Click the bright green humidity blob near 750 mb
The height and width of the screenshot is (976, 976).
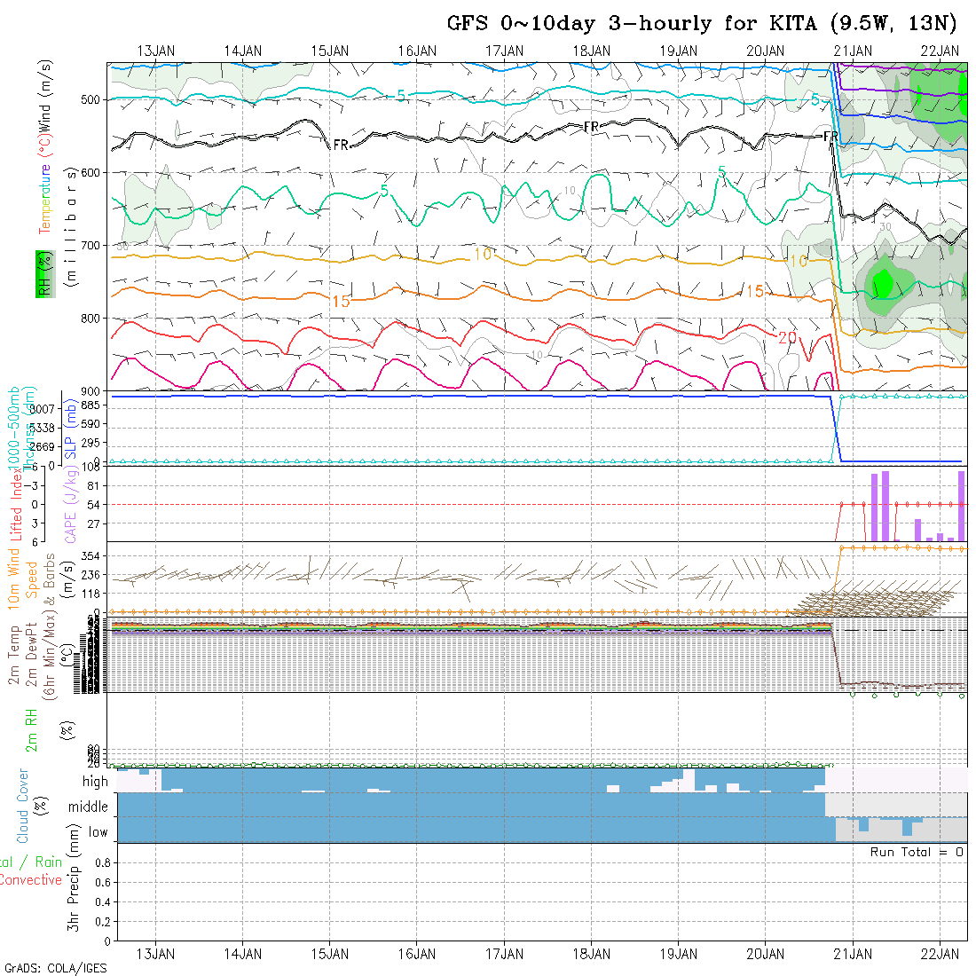882,283
